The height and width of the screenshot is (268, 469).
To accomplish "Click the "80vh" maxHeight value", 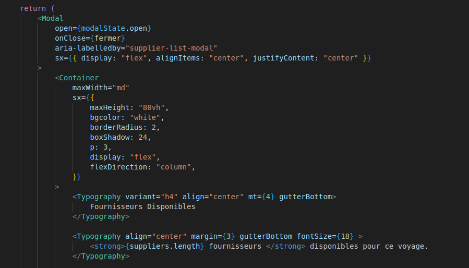I will [153, 107].
